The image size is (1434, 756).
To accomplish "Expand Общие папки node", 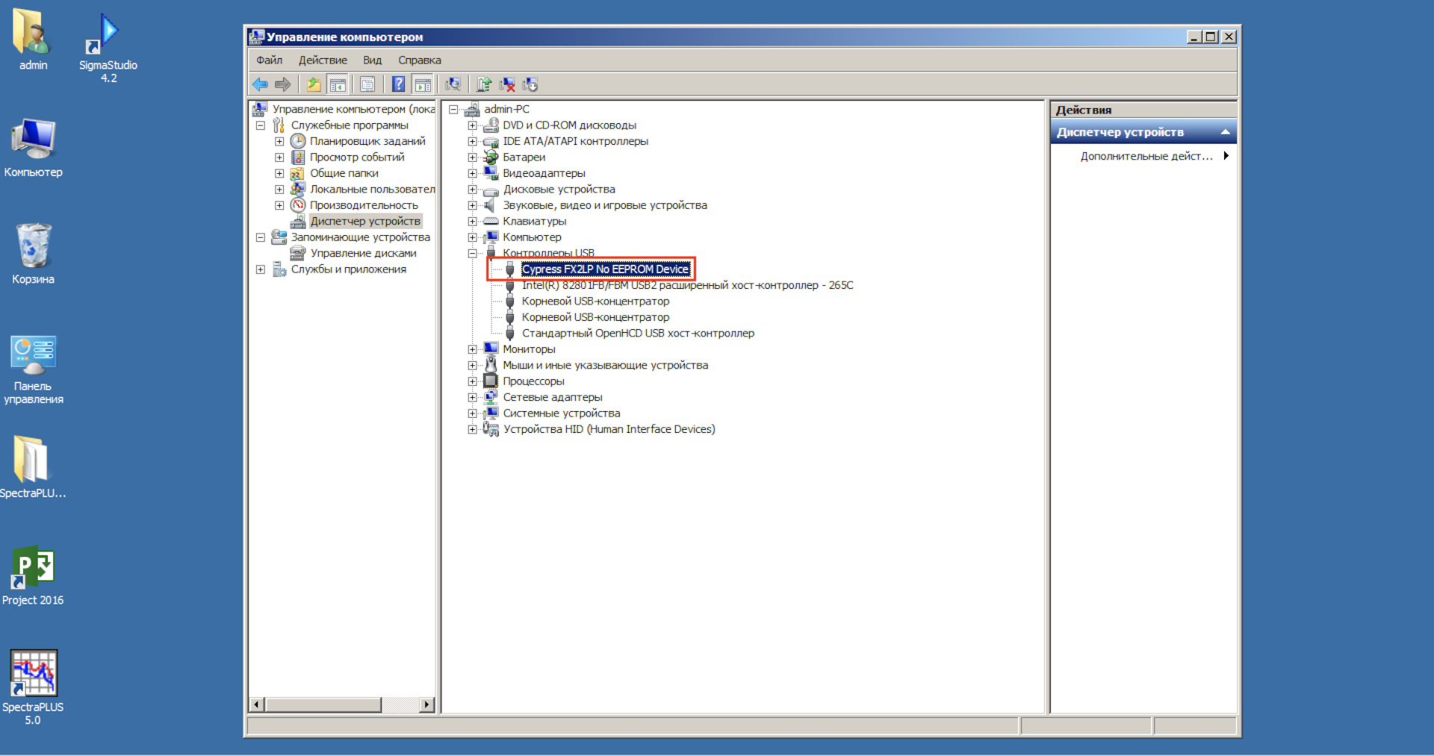I will [x=279, y=173].
